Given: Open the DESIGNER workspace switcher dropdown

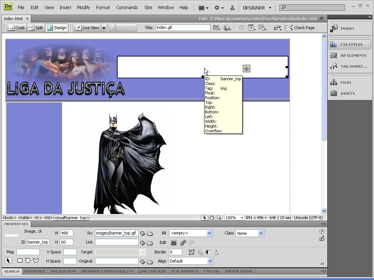Looking at the screenshot, I should (x=257, y=8).
